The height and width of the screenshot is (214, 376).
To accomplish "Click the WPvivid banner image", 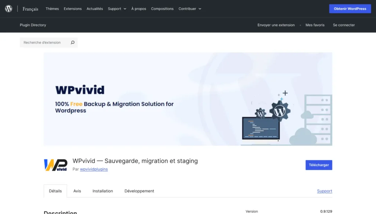I will click(188, 99).
